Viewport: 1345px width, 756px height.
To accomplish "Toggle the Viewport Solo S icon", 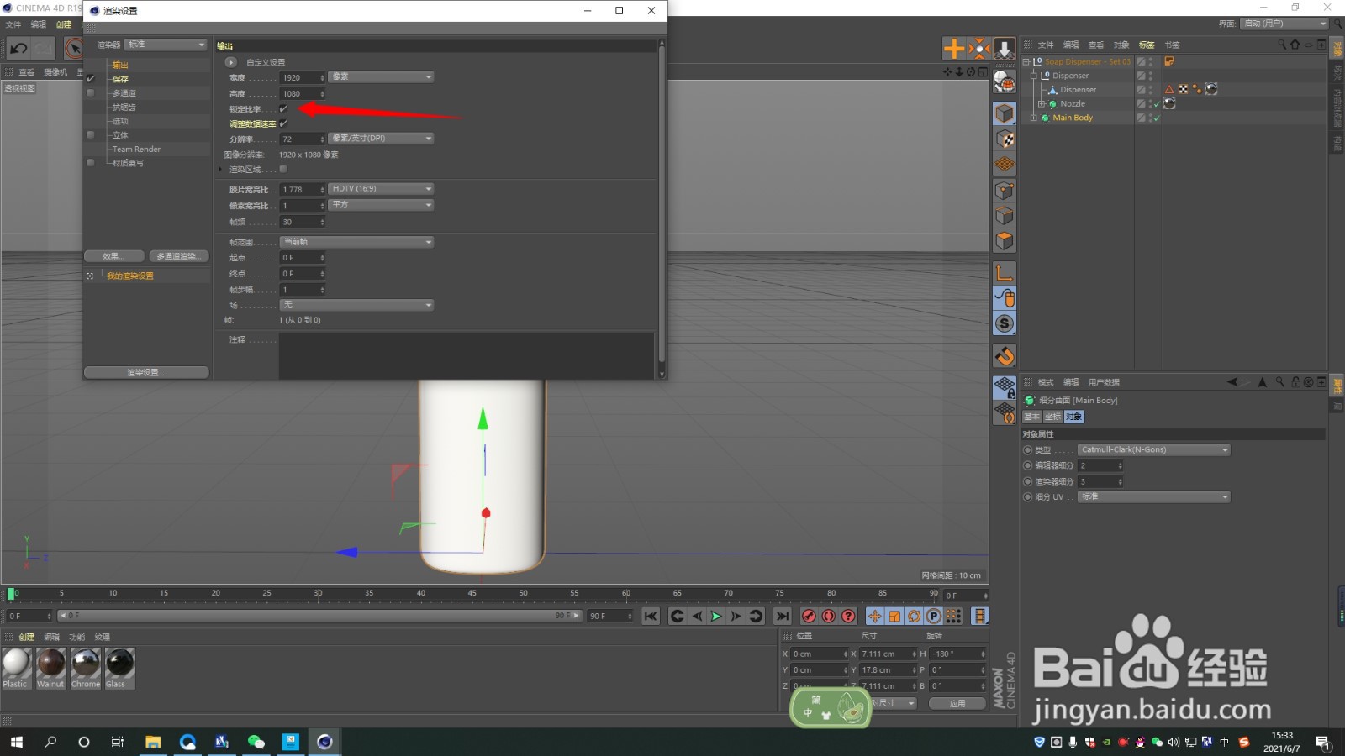I will tap(1005, 323).
